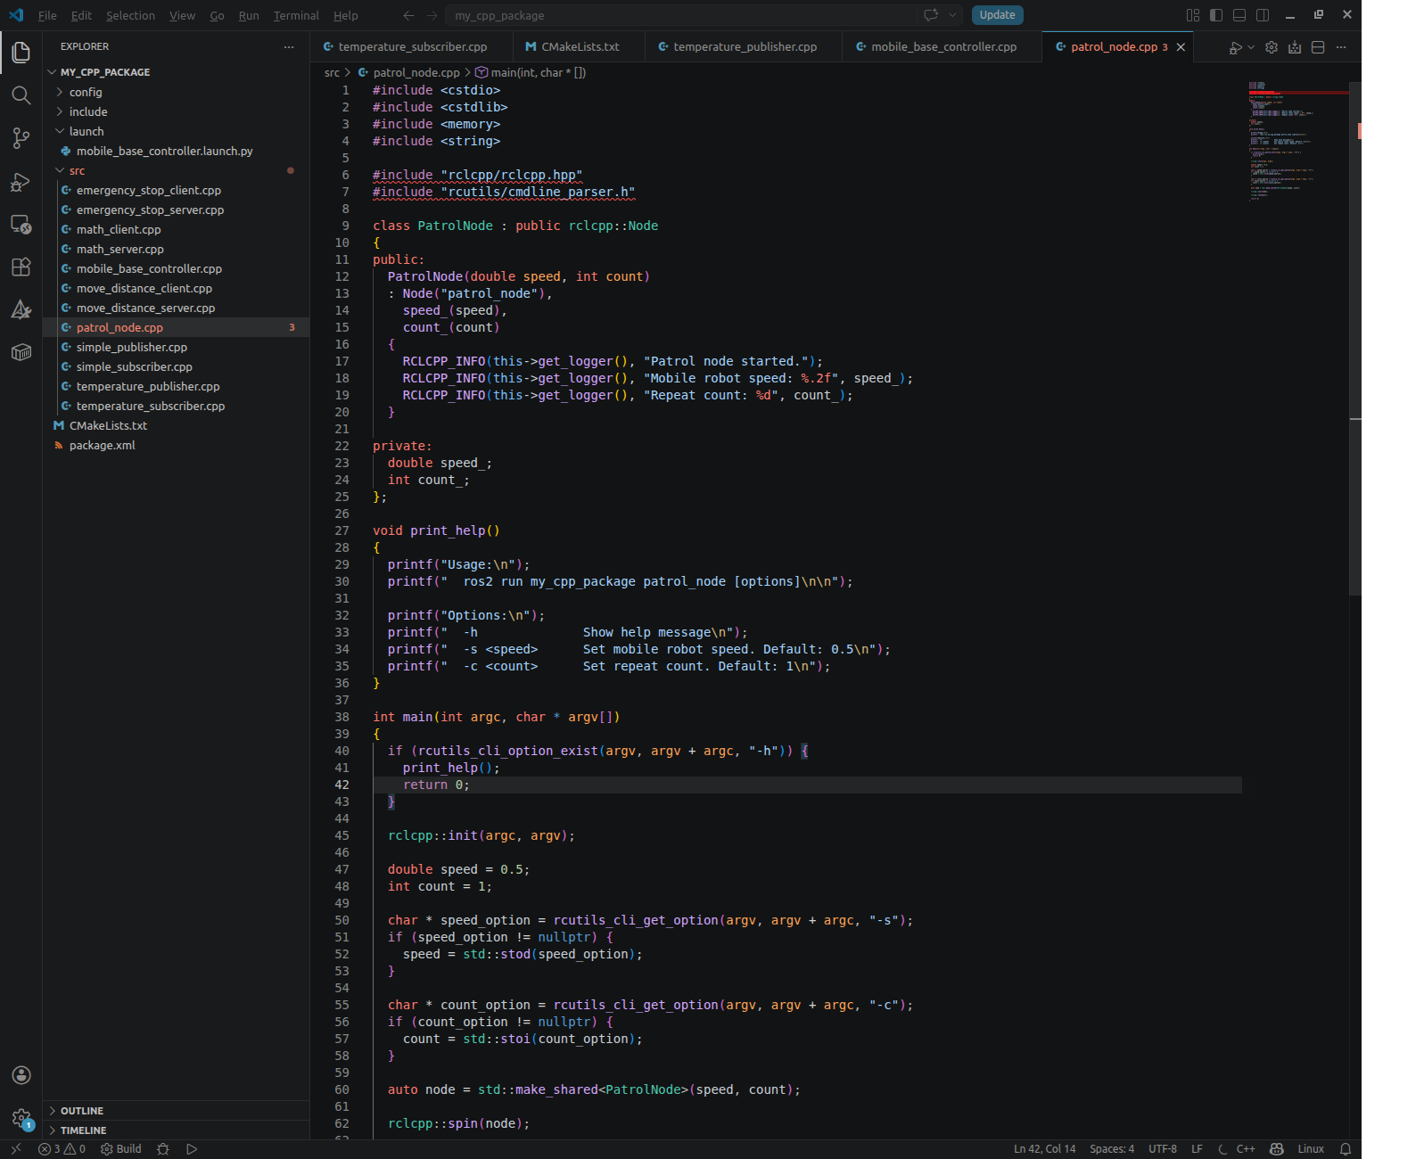
Task: Open the Accounts menu
Action: pos(21,1075)
